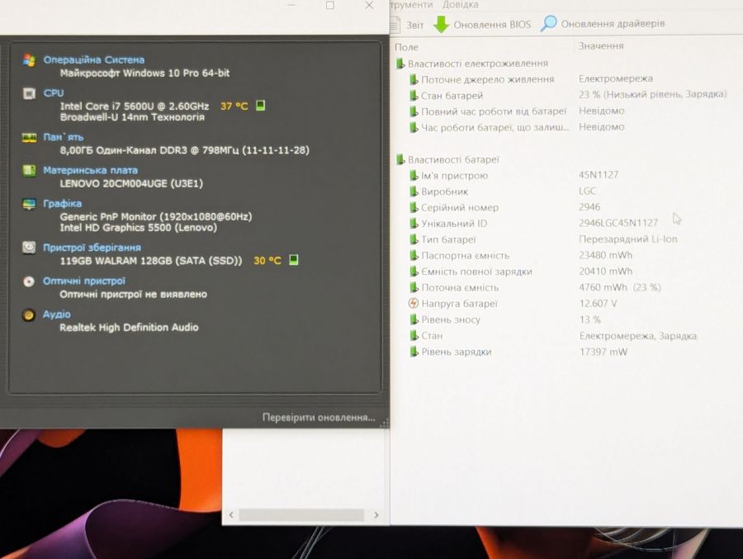743x559 pixels.
Task: Click the Значення column header
Action: coord(601,46)
